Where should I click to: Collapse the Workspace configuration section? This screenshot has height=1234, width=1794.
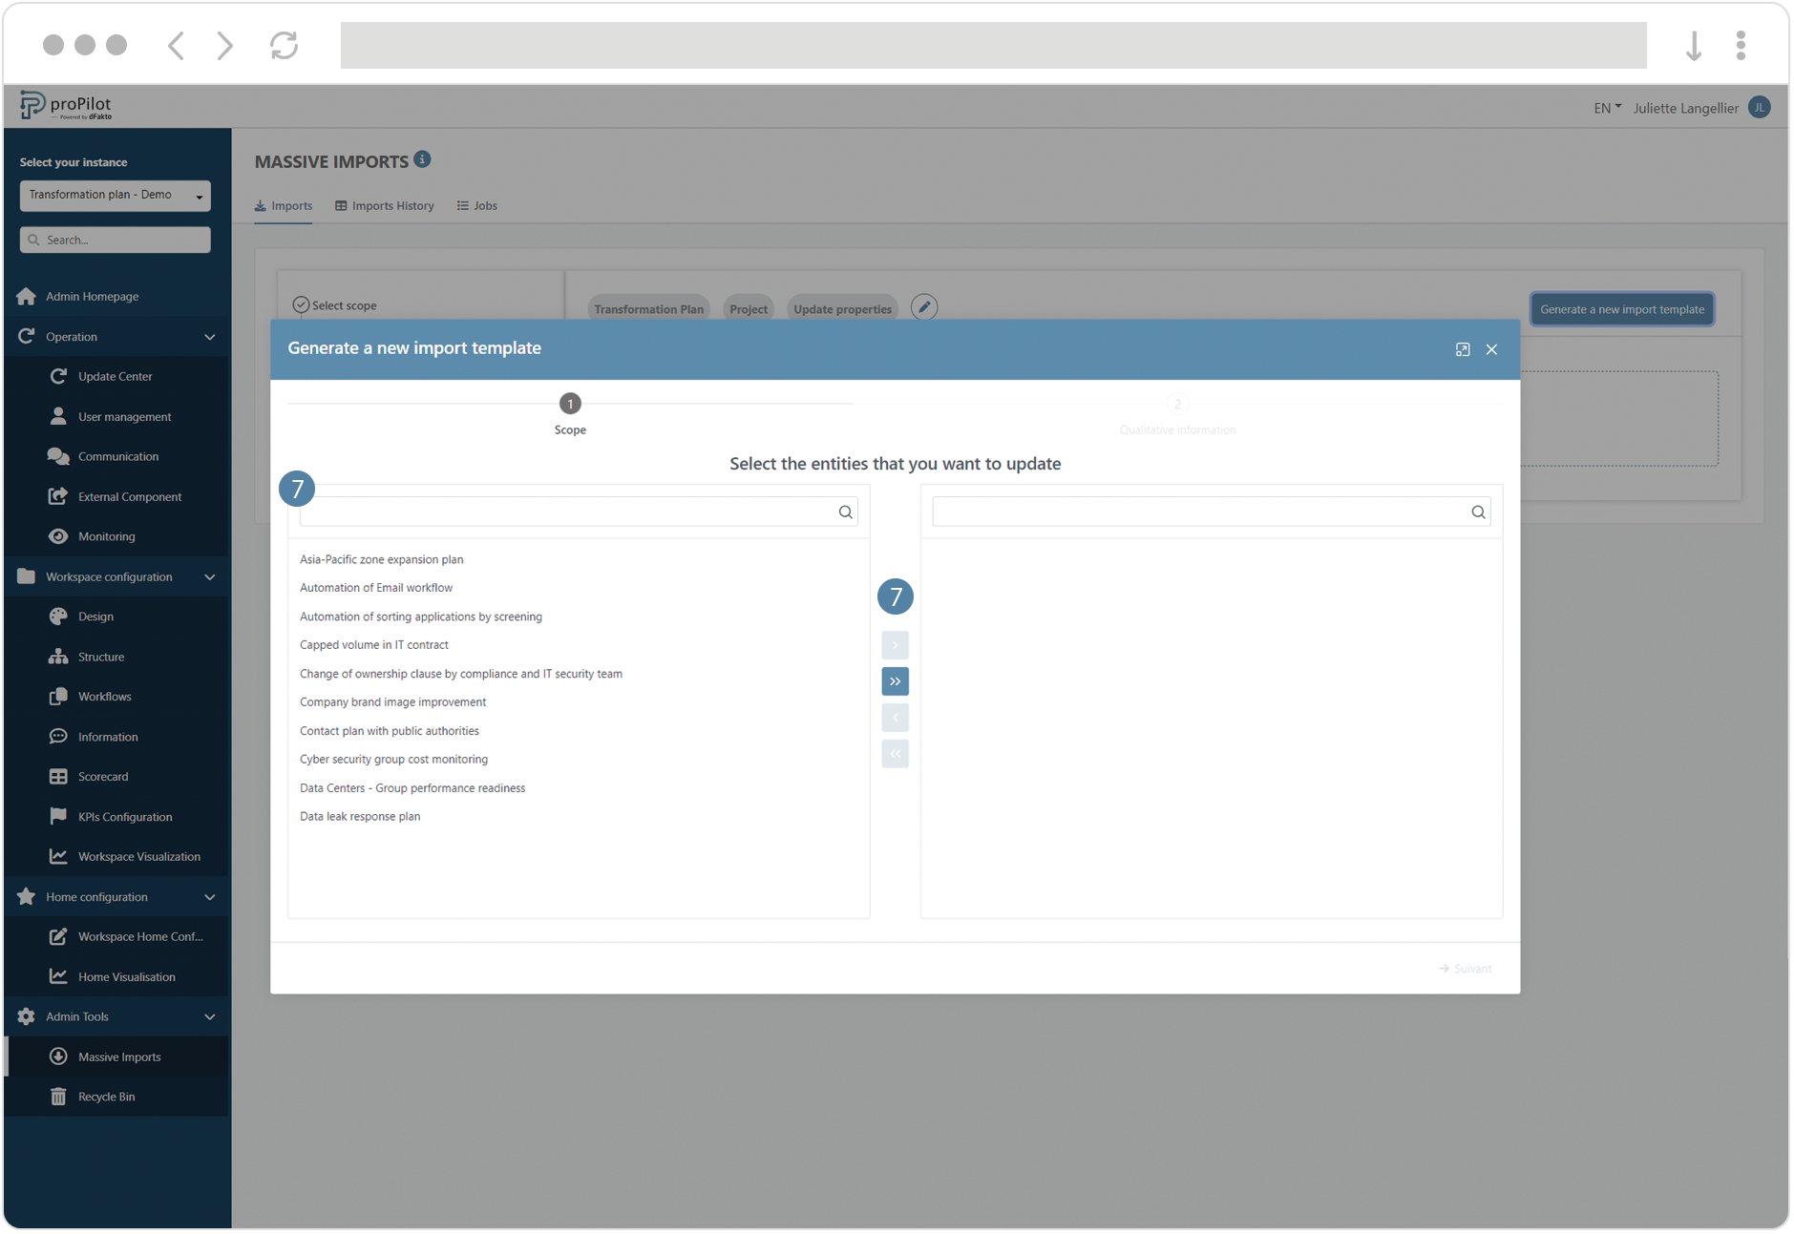tap(209, 577)
